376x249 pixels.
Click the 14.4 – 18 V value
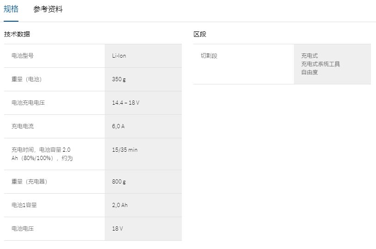125,103
